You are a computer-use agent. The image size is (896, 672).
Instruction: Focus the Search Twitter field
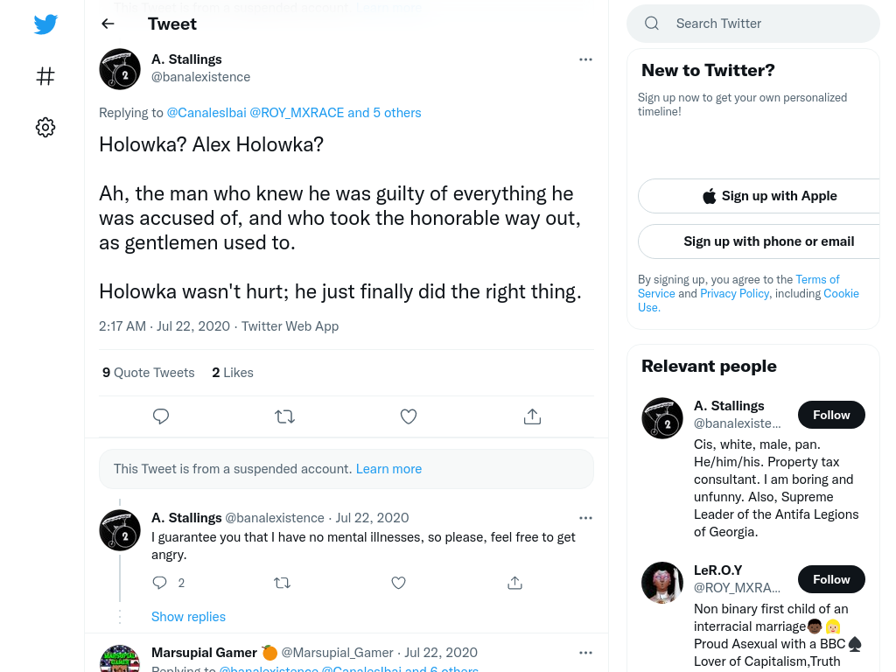(753, 24)
